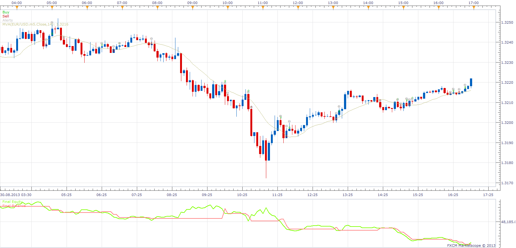The width and height of the screenshot is (516, 248).
Task: Click the 08:25 bottom axis time
Action: (172, 195)
